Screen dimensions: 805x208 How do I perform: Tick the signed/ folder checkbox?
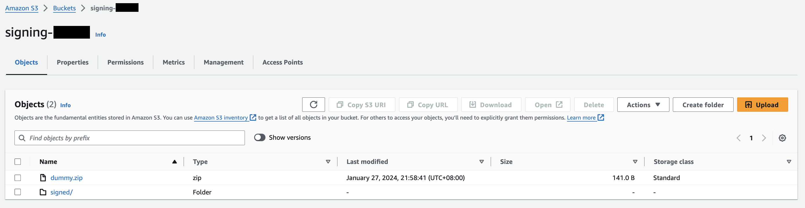pos(18,192)
